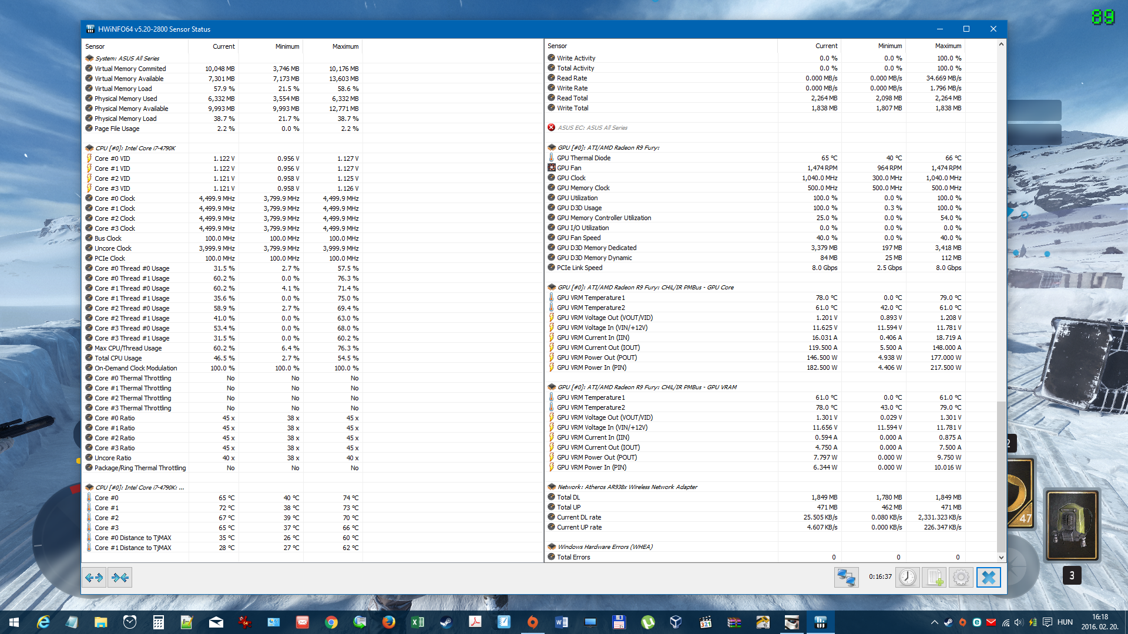1128x634 pixels.
Task: Open Firefox from the taskbar
Action: coord(389,622)
